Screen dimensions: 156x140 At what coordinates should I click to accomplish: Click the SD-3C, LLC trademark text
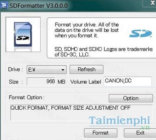104,52
